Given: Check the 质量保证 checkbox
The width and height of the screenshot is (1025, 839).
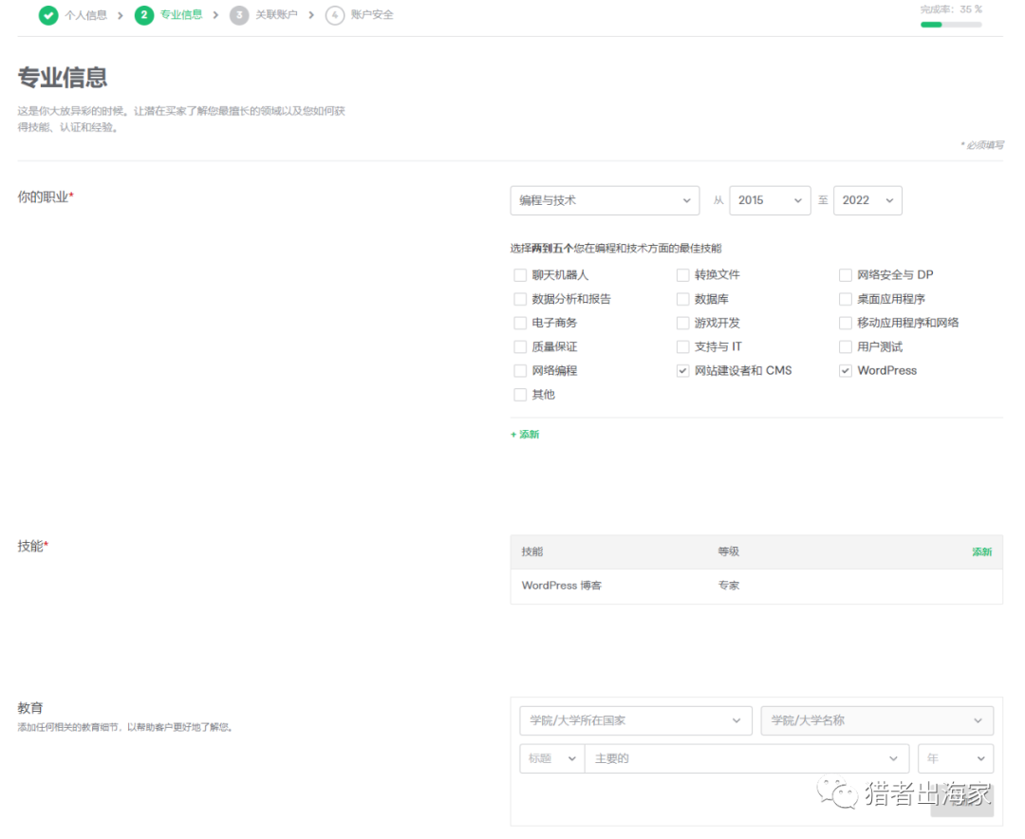Looking at the screenshot, I should click(520, 347).
